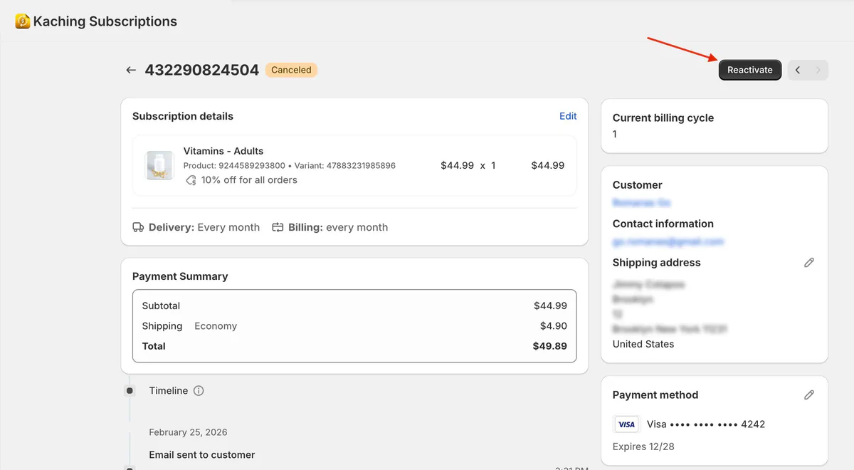Open the blurred customer email link
This screenshot has width=854, height=470.
668,242
